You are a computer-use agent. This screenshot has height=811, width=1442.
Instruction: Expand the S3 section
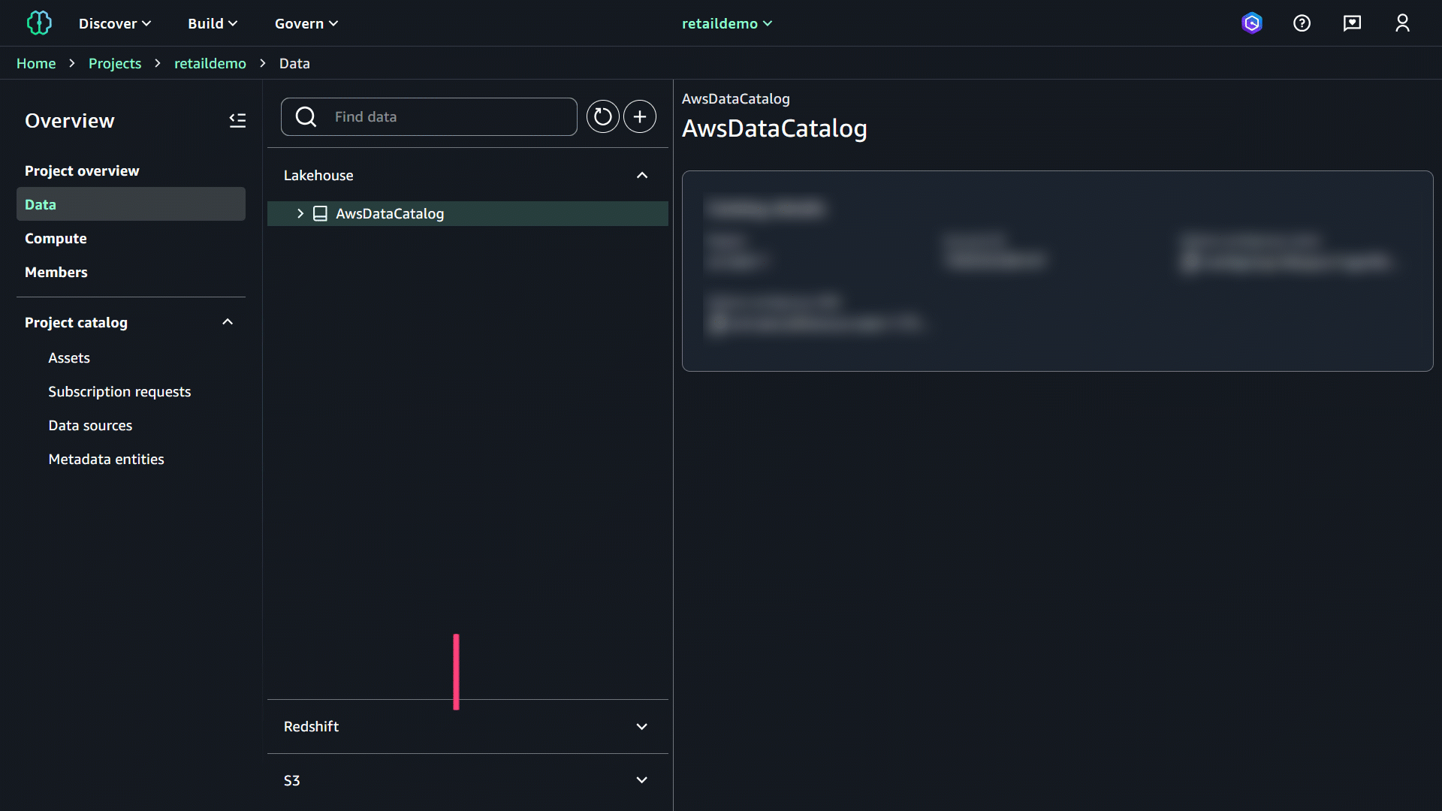[x=641, y=780]
